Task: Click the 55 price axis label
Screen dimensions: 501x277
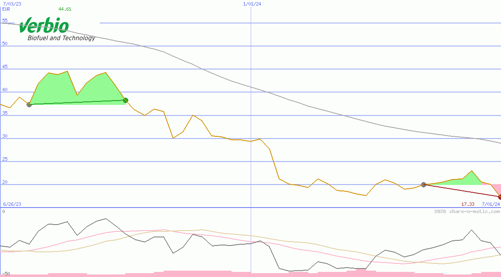Action: click(5, 20)
